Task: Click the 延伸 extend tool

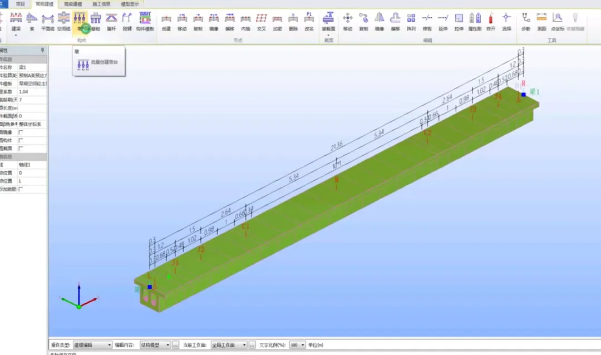Action: pyautogui.click(x=443, y=22)
